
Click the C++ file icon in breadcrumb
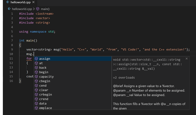9,9
